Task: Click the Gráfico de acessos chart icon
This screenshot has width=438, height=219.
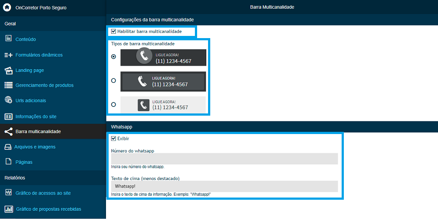Action: tap(8, 193)
